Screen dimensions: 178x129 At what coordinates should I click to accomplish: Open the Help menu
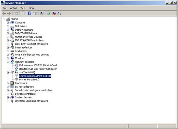pyautogui.click(x=31, y=8)
